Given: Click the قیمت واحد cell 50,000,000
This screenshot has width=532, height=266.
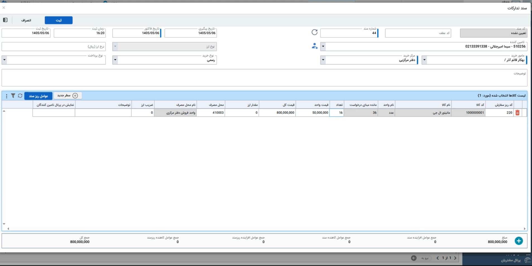Looking at the screenshot, I should (313, 112).
